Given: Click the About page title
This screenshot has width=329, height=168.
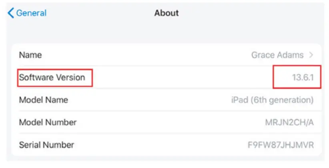Looking at the screenshot, I should pos(167,13).
